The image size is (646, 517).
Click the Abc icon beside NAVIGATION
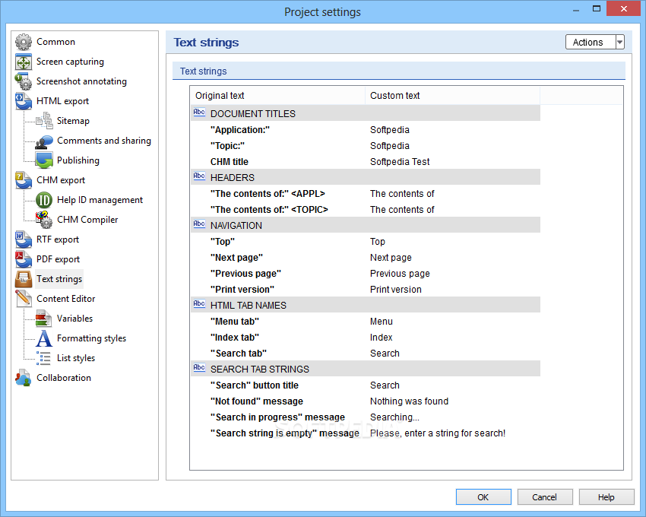[199, 224]
